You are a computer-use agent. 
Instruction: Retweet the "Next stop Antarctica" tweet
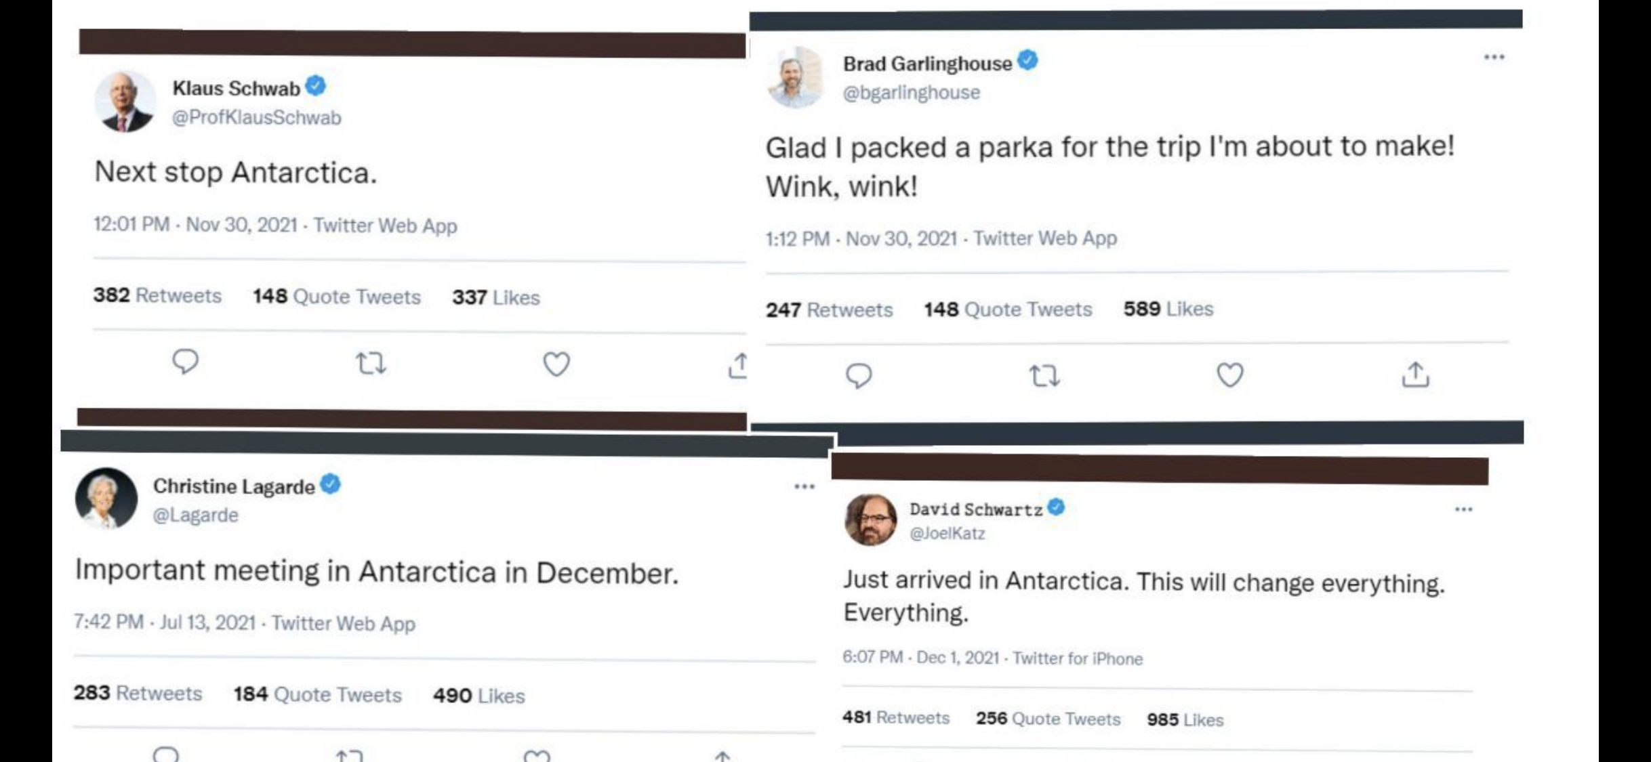[371, 364]
